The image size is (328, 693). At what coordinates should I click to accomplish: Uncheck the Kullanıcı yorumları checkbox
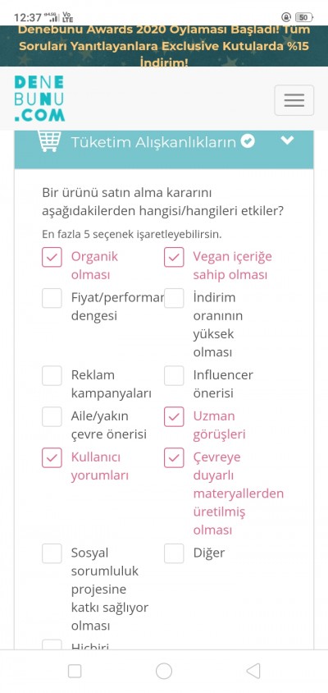(x=52, y=457)
